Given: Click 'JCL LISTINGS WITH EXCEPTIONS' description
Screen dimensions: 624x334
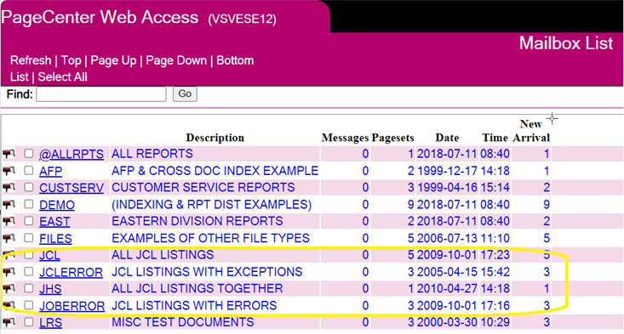Looking at the screenshot, I should point(207,272).
